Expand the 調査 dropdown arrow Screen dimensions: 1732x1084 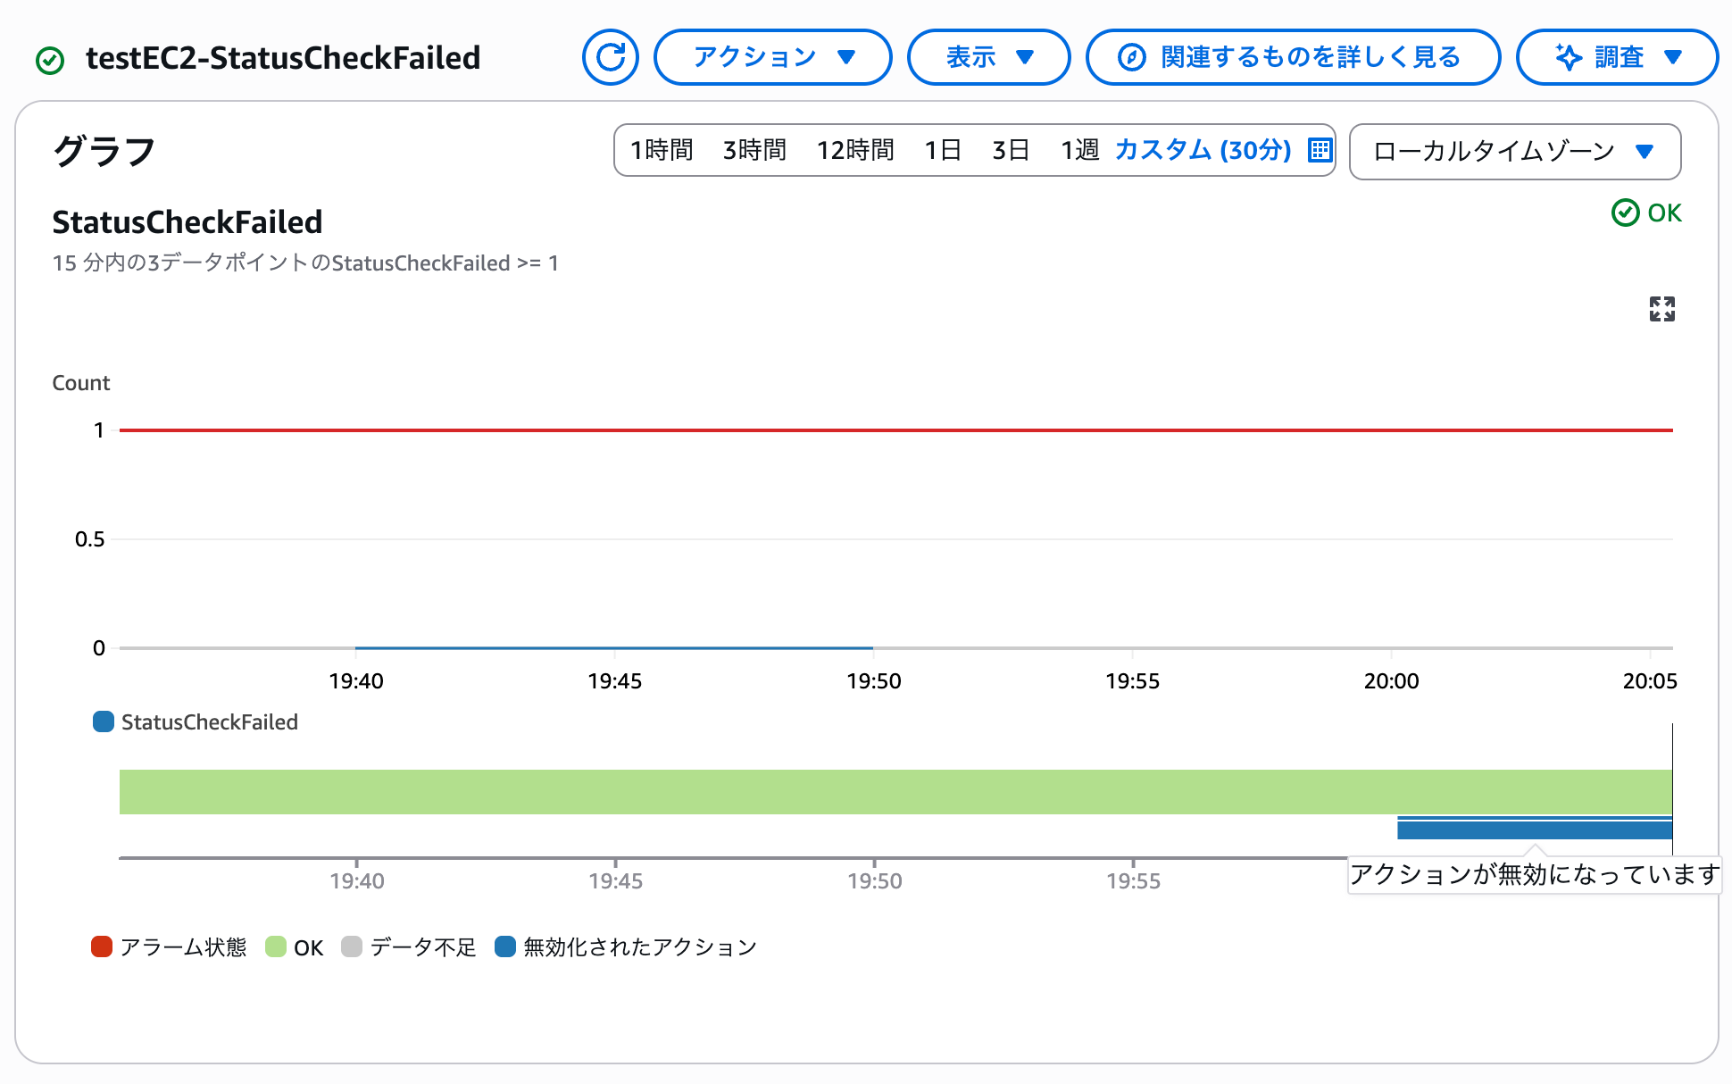pos(1673,57)
